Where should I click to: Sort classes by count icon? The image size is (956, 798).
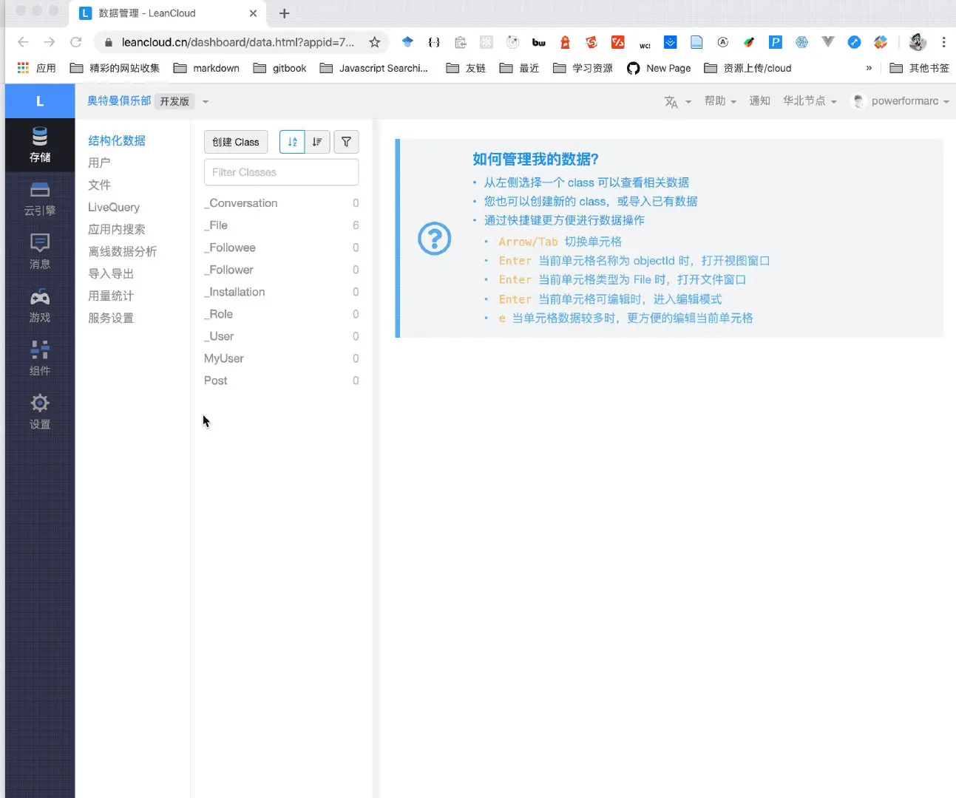pos(317,142)
